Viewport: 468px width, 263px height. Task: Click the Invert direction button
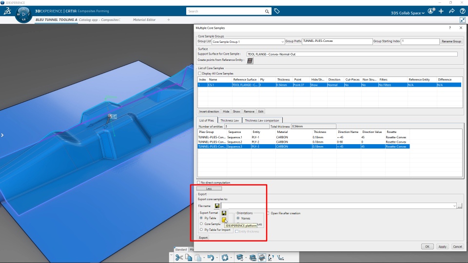coord(209,112)
